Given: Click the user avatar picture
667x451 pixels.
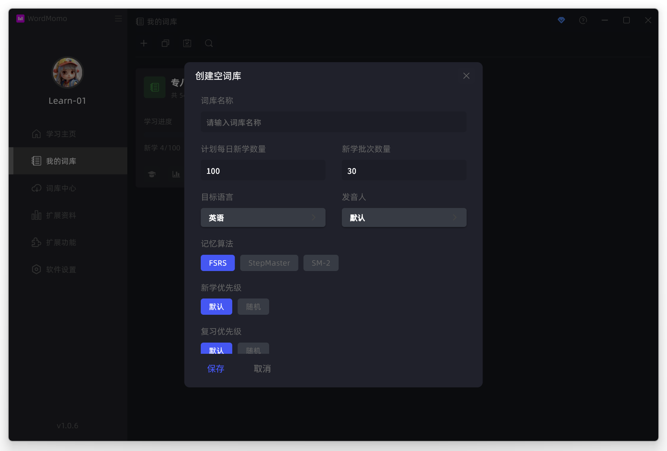Looking at the screenshot, I should (68, 73).
